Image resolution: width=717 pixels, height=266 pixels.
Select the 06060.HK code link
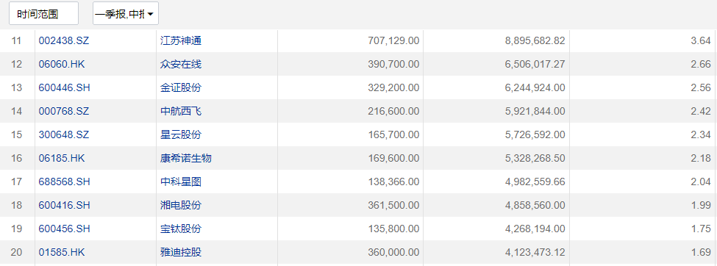[x=62, y=65]
